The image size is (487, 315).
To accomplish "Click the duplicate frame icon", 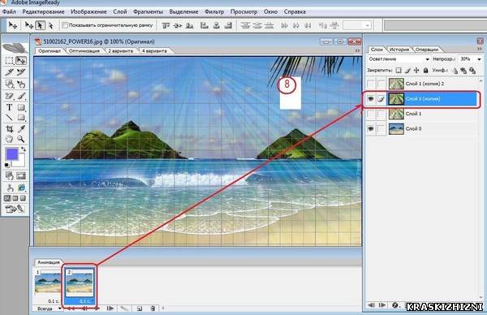I will click(x=140, y=309).
